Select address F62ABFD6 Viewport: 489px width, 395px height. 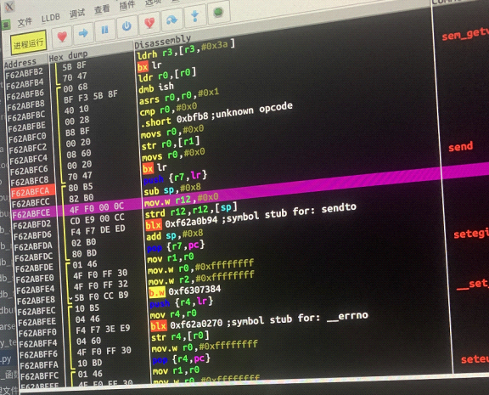coord(32,235)
